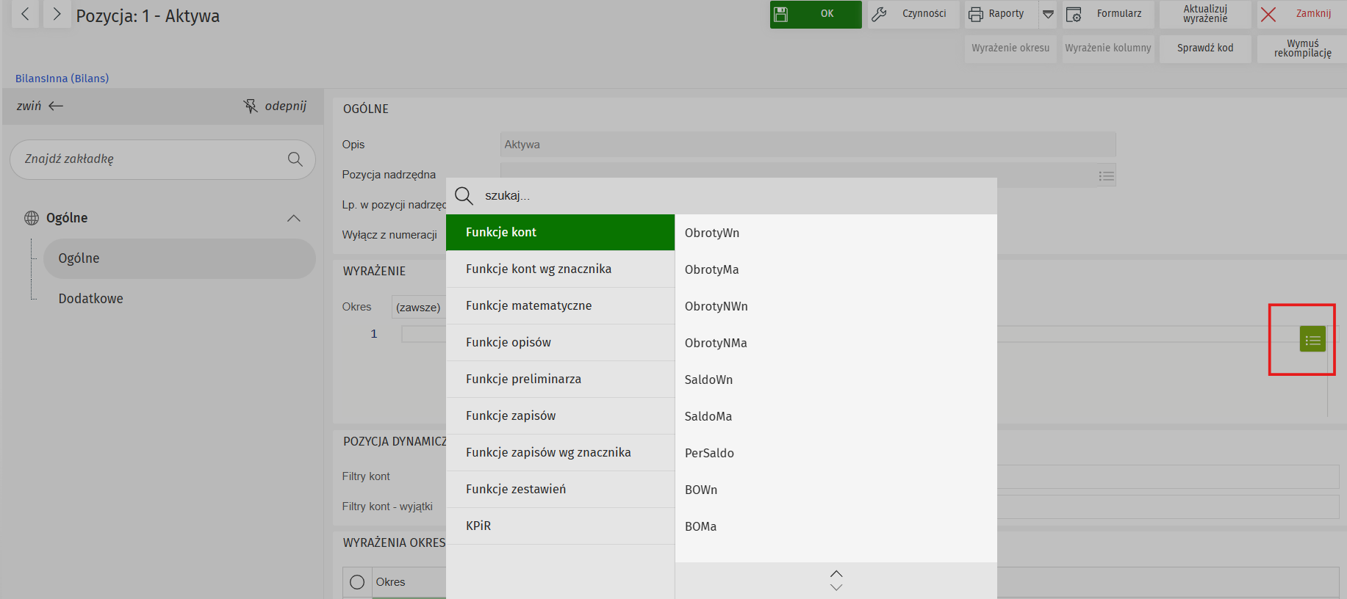The width and height of the screenshot is (1347, 599).
Task: Click the green list icon in expression row
Action: 1312,339
